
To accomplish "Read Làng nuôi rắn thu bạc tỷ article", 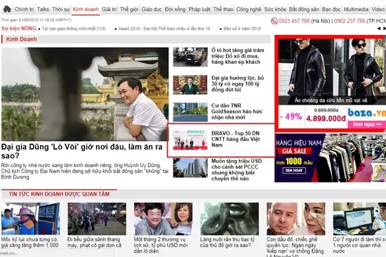I will click(x=227, y=242).
